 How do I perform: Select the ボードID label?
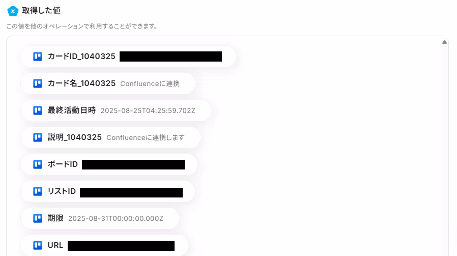(x=63, y=164)
